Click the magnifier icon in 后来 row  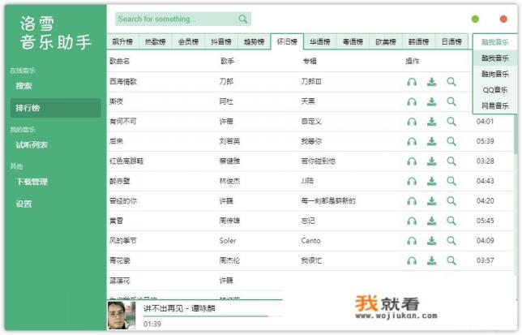click(451, 141)
